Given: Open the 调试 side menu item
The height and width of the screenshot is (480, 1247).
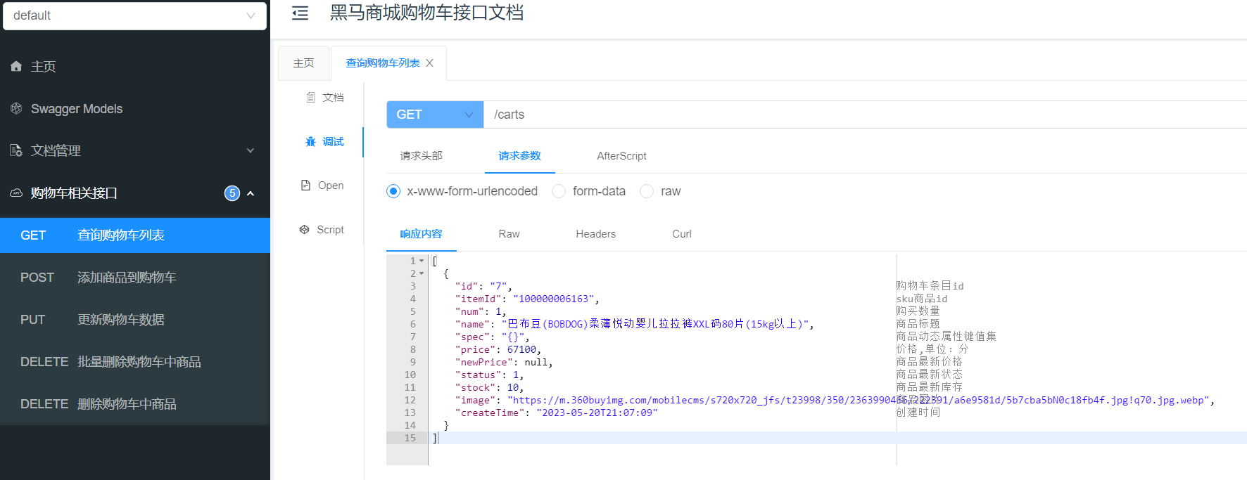Looking at the screenshot, I should pyautogui.click(x=324, y=141).
